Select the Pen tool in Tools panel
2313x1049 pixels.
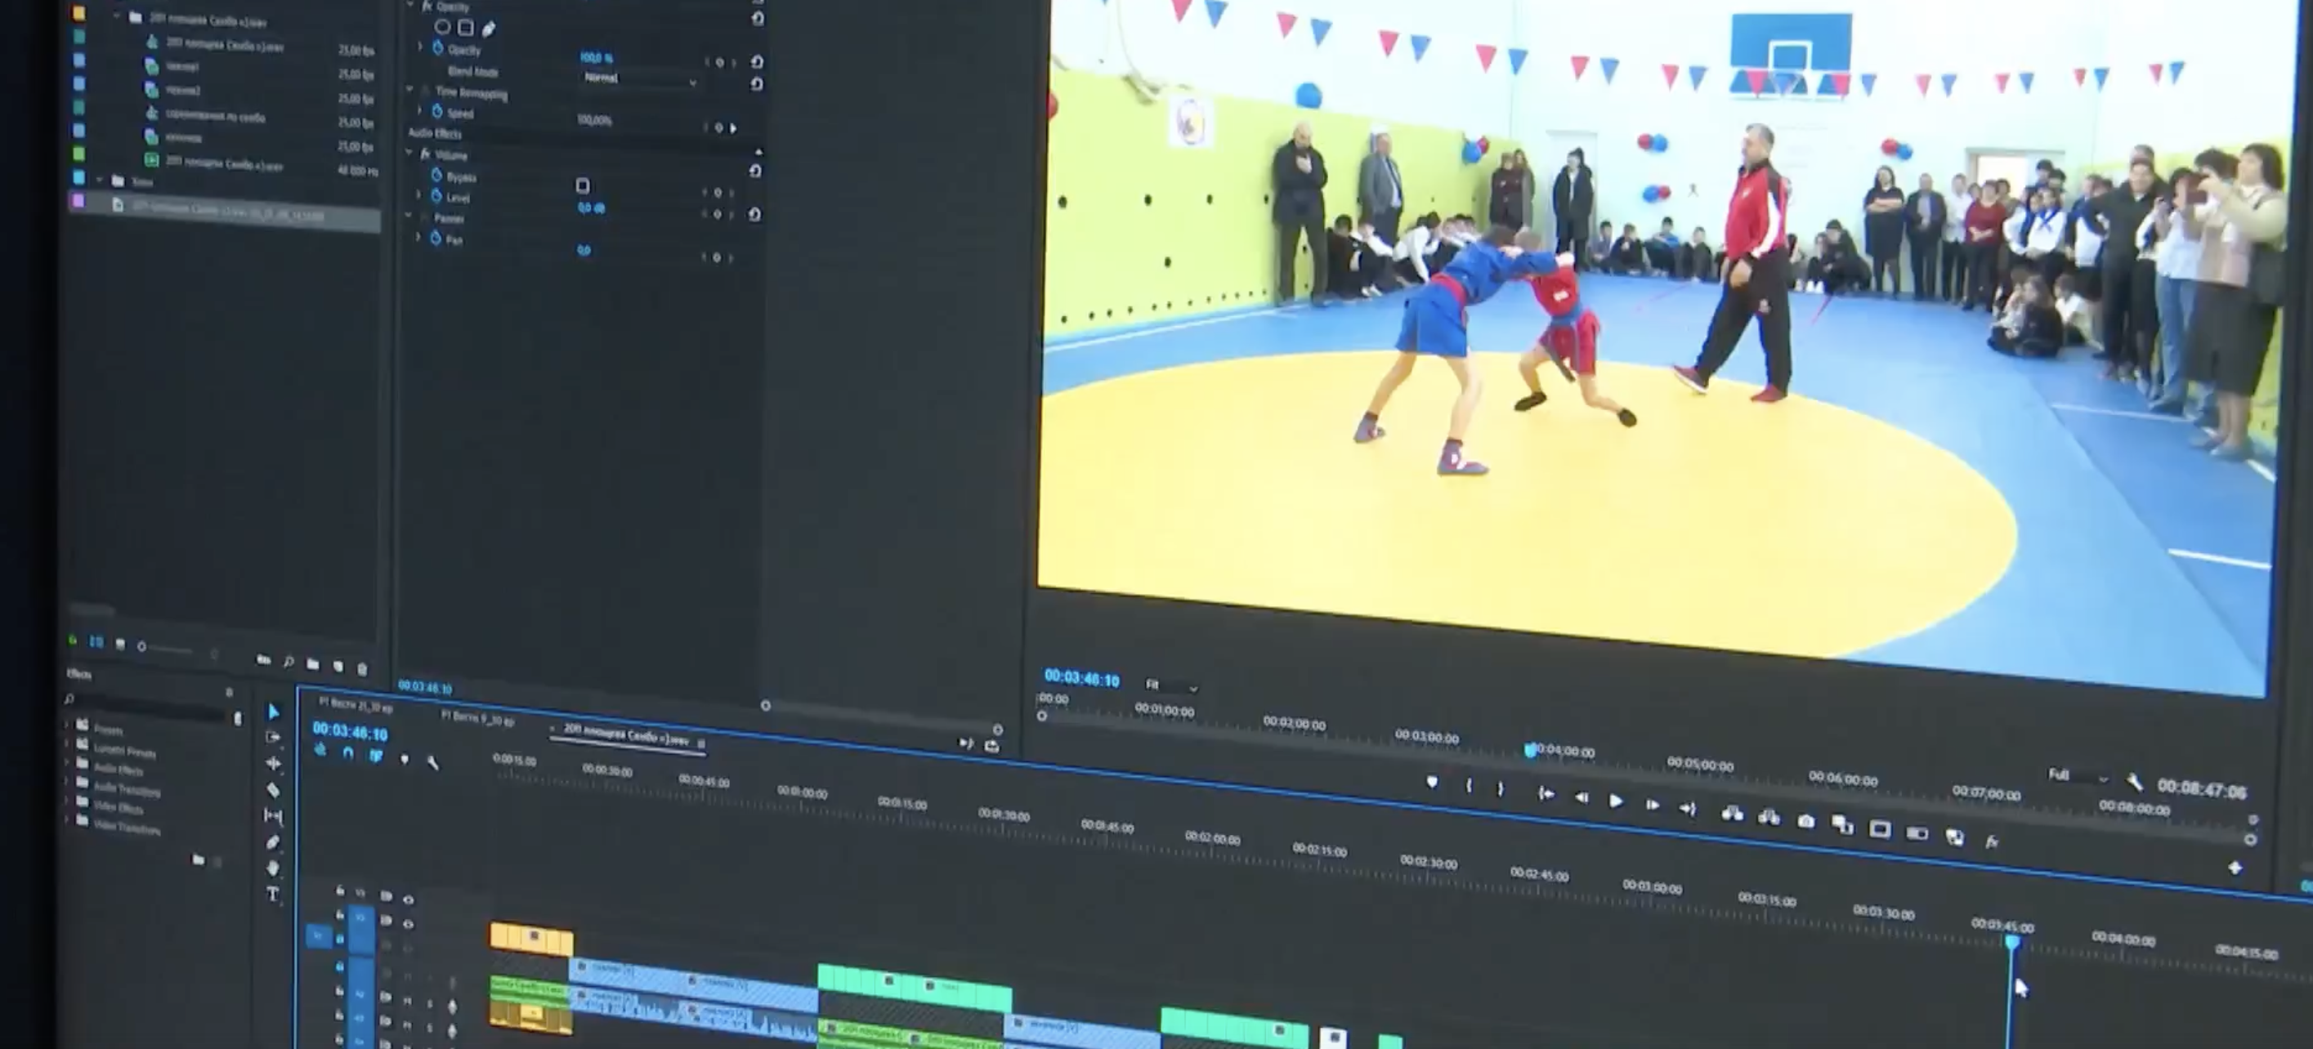[x=273, y=841]
